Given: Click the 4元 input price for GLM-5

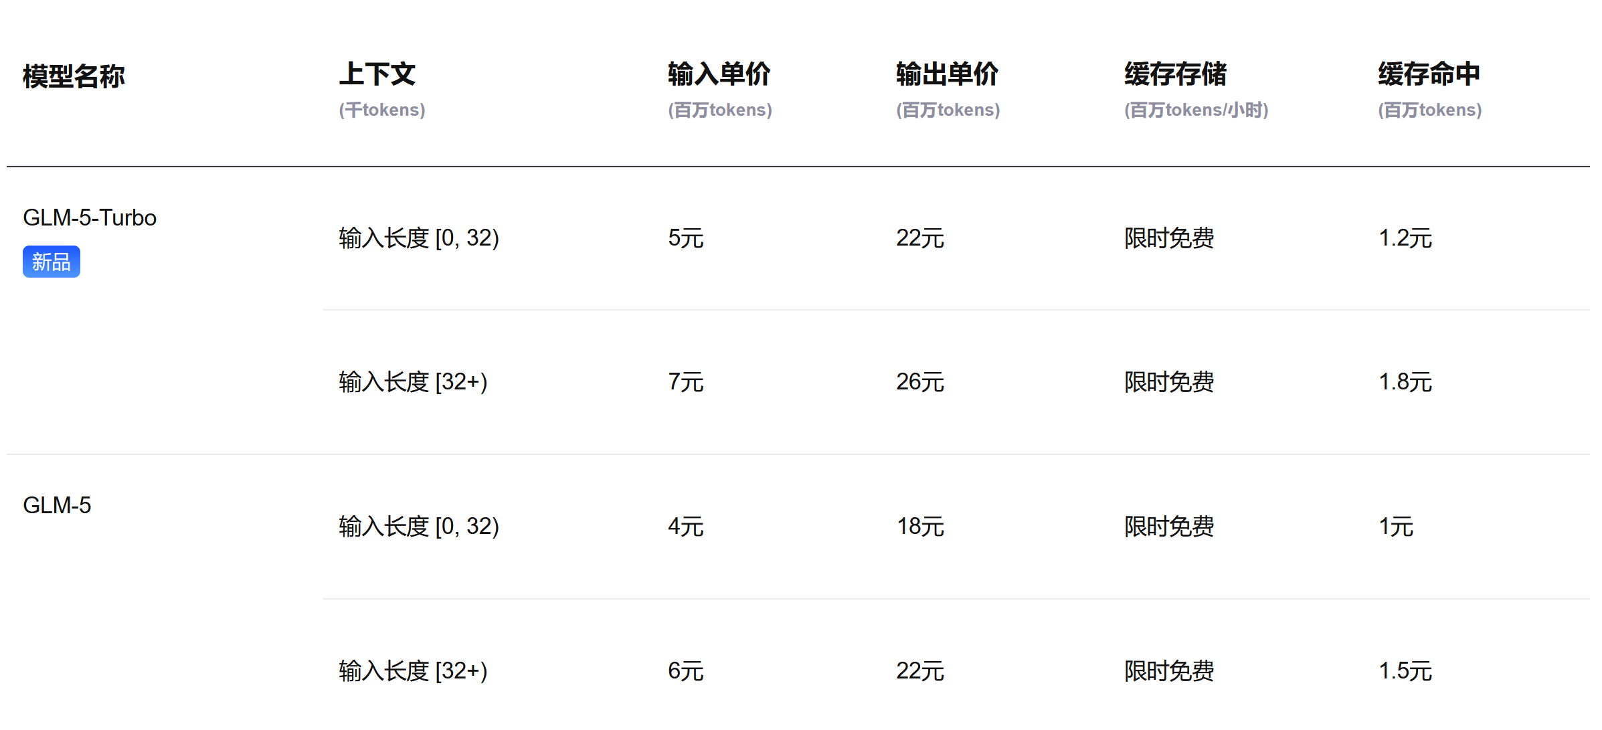Looking at the screenshot, I should (x=686, y=527).
